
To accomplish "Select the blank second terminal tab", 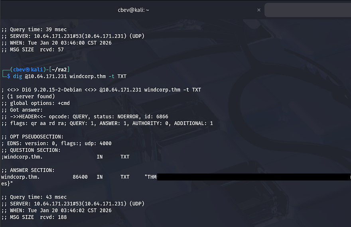I will pos(307,10).
